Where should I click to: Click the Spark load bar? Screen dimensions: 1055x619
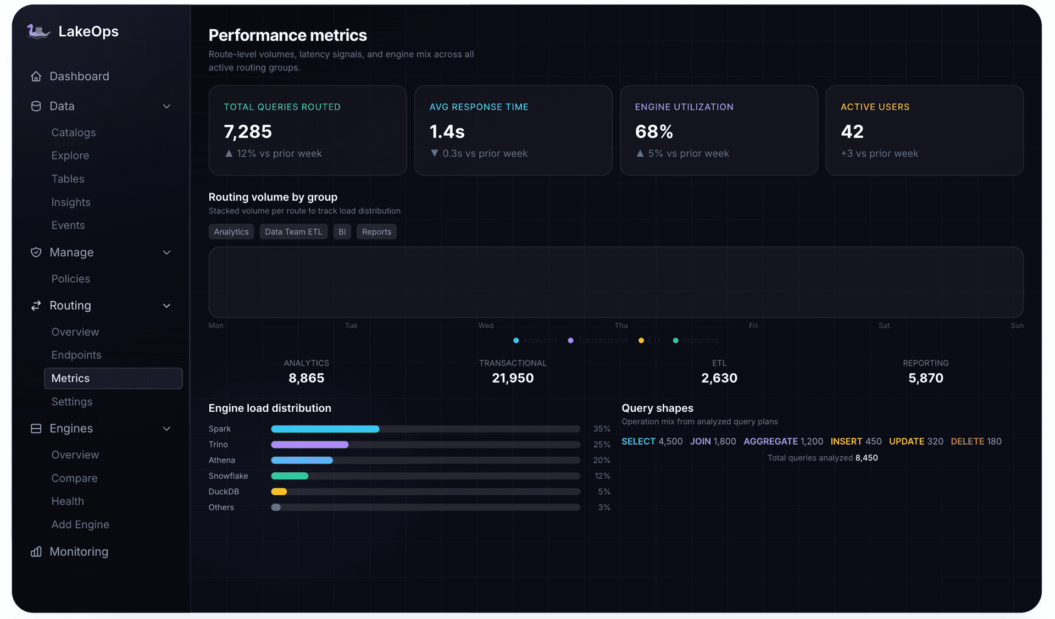tap(426, 429)
